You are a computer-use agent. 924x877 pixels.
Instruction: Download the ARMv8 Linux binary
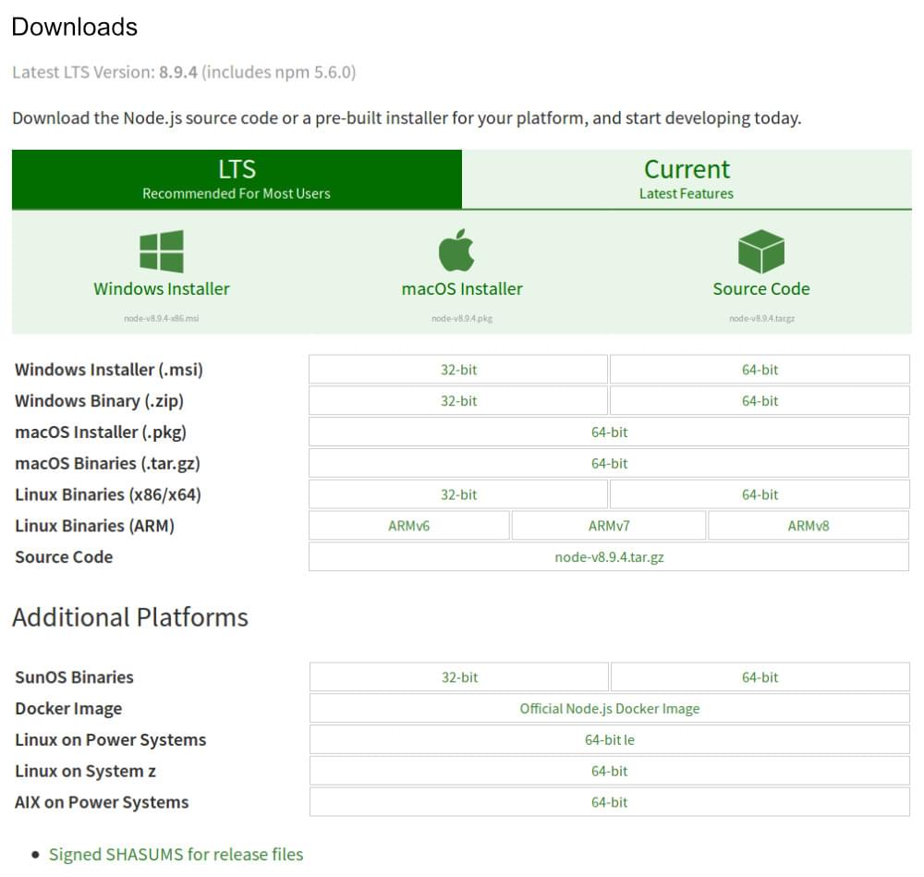click(809, 525)
